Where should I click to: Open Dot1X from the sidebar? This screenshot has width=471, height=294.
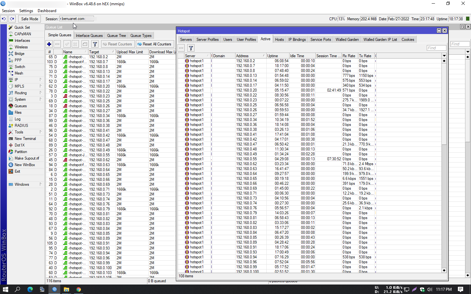click(19, 145)
